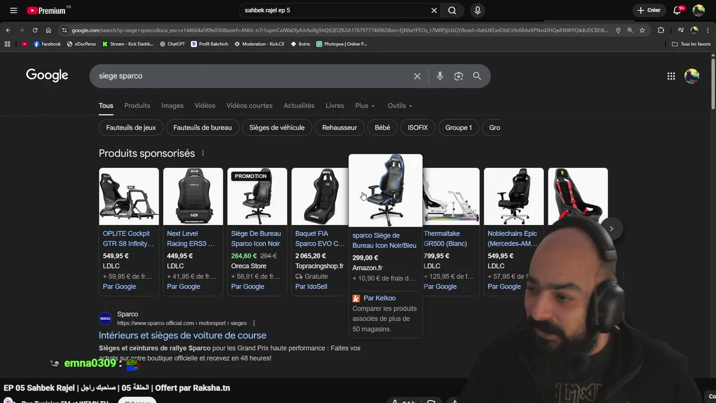The width and height of the screenshot is (716, 403).
Task: Click the YouTube search magnifier button
Action: coord(452,10)
